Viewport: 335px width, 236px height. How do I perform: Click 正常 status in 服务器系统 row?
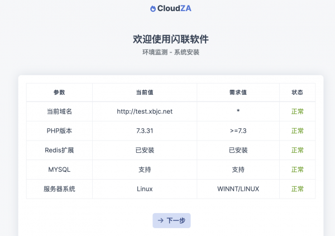[x=298, y=189]
